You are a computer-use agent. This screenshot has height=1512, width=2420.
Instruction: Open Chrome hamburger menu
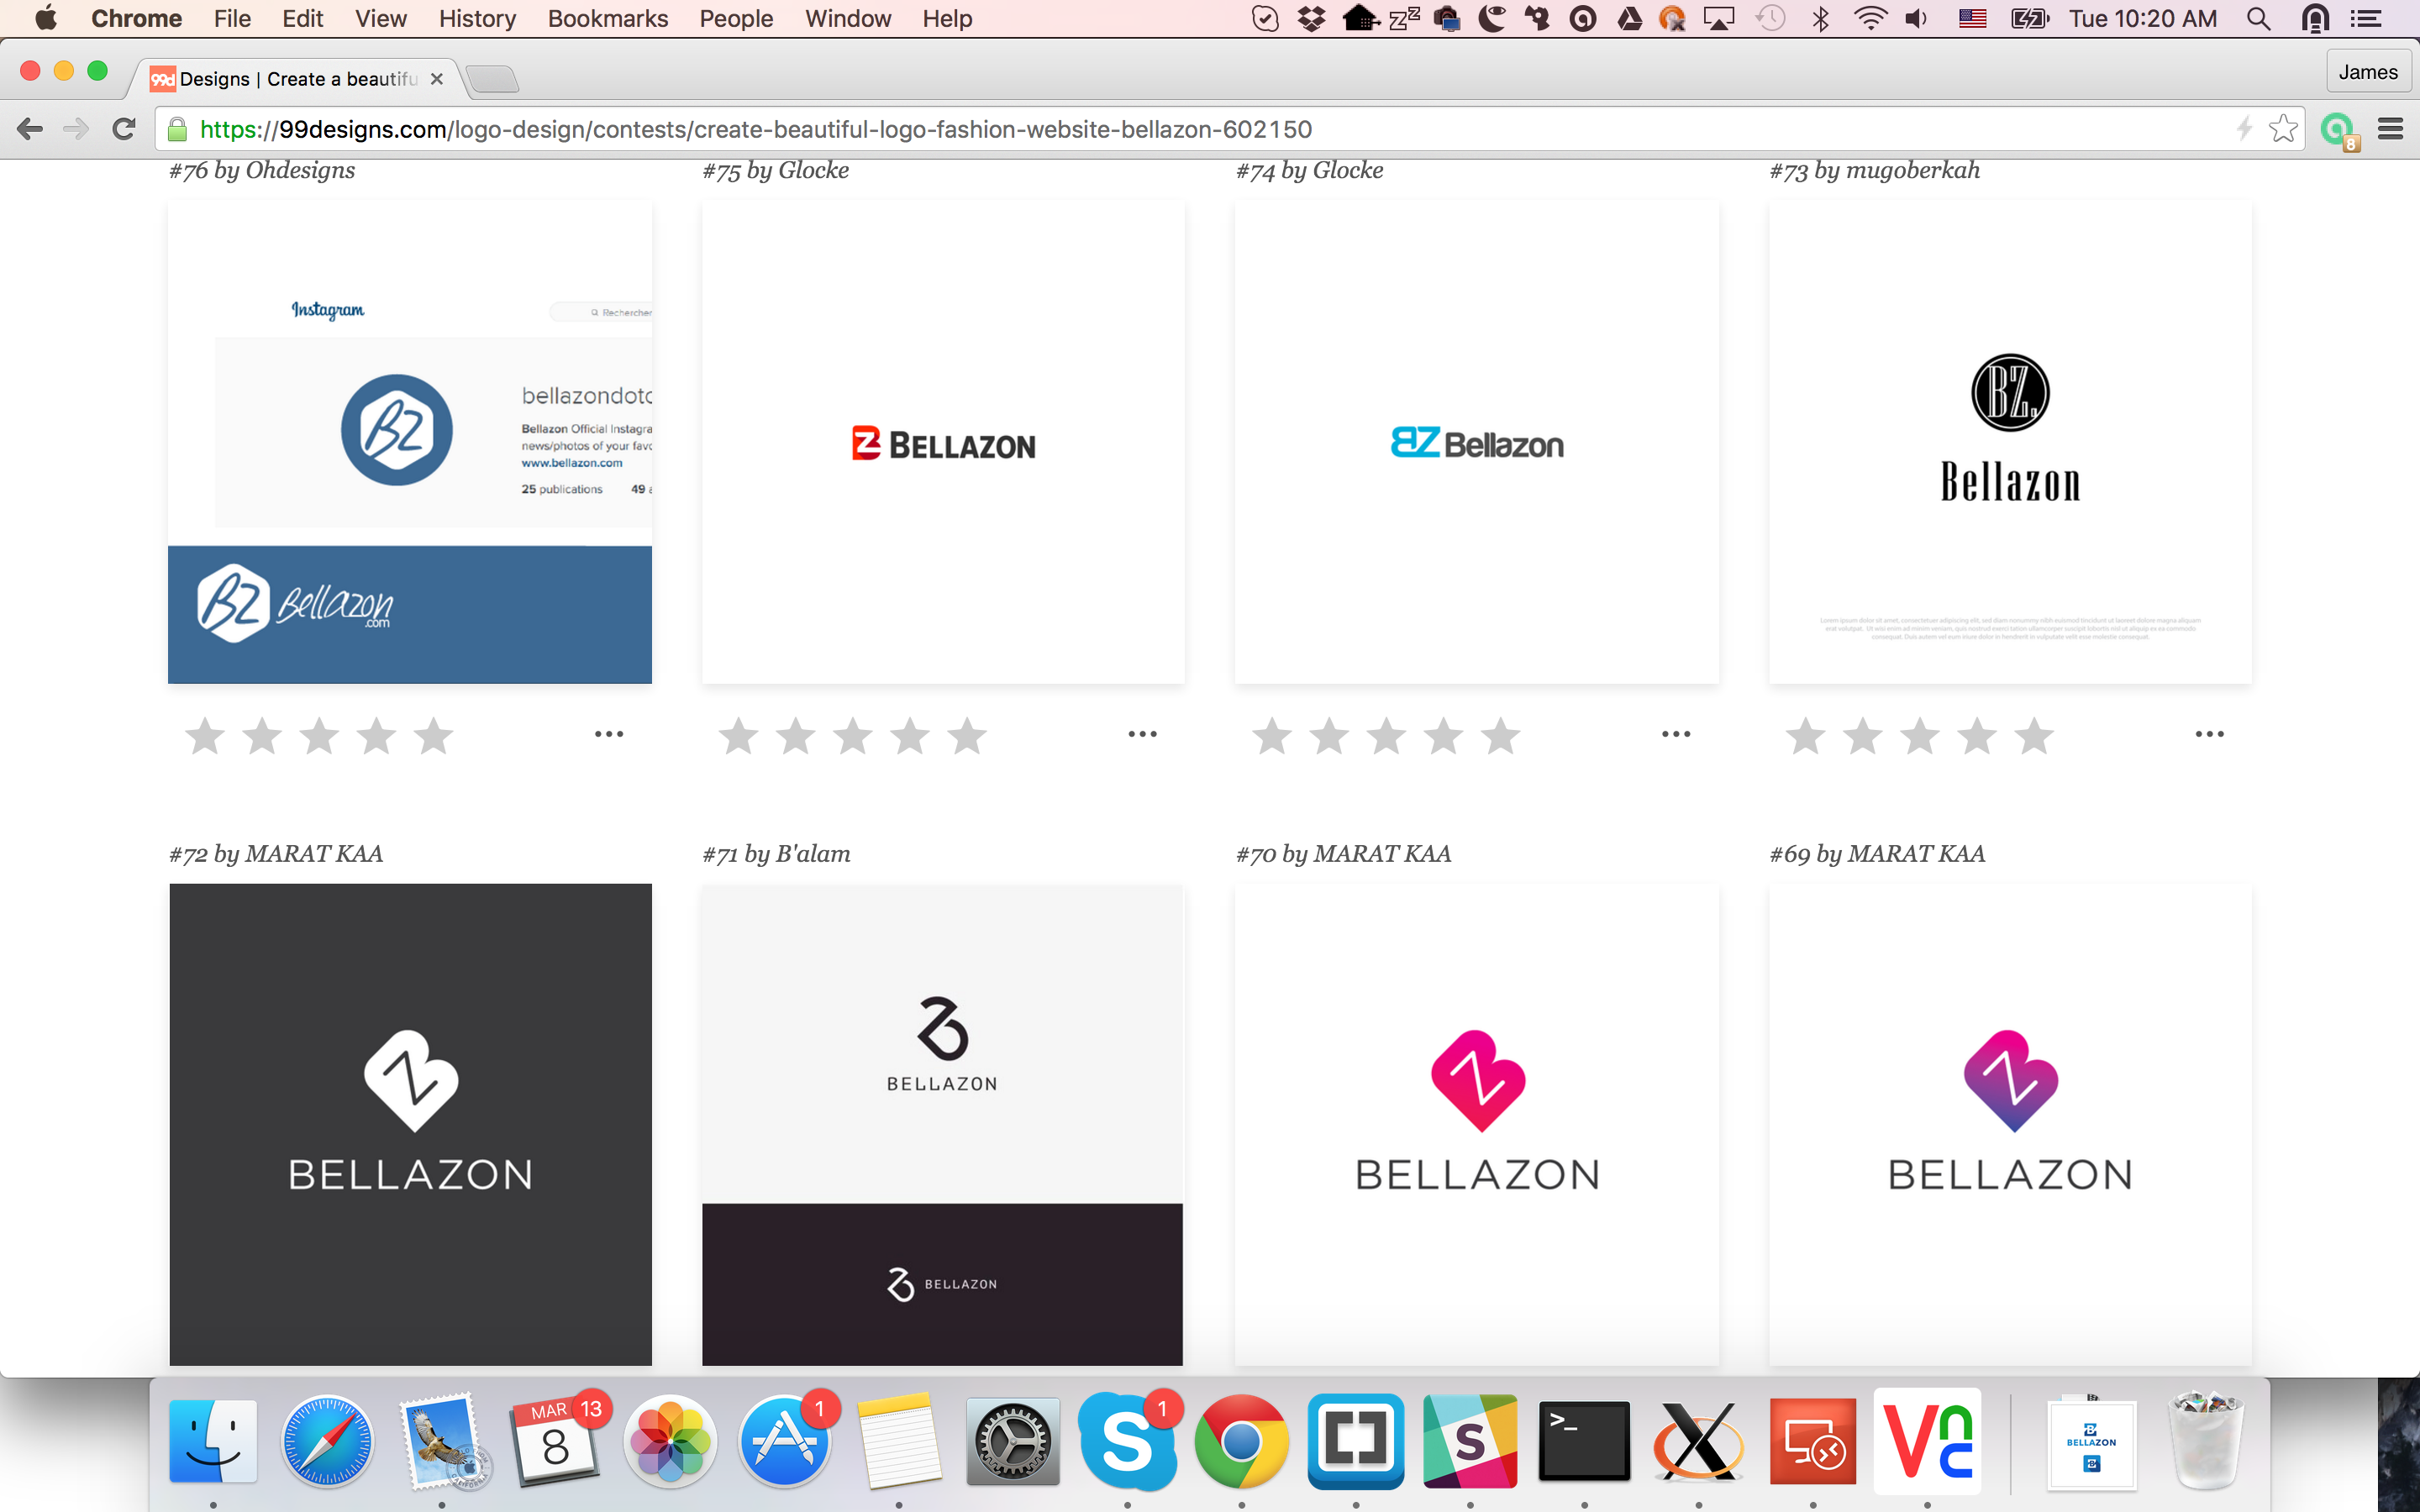point(2390,129)
